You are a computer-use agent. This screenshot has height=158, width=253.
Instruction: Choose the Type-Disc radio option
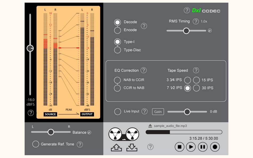click(x=117, y=50)
